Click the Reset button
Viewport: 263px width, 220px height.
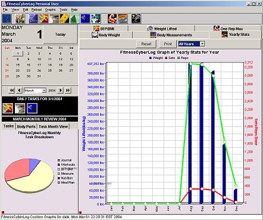click(146, 44)
